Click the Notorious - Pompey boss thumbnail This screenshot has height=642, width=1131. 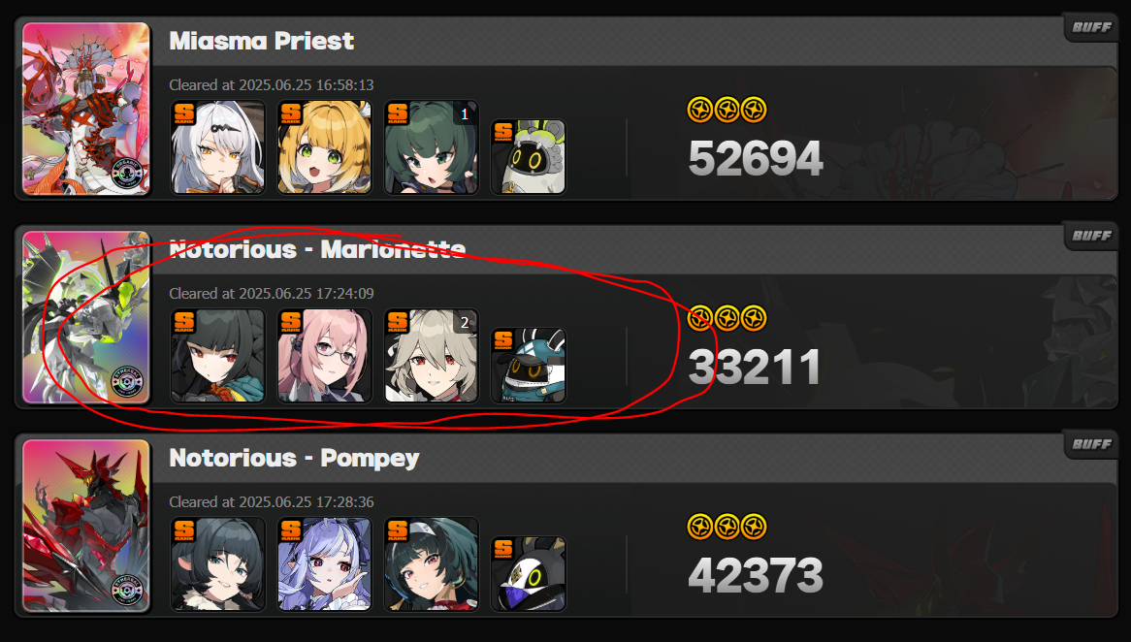pyautogui.click(x=85, y=526)
